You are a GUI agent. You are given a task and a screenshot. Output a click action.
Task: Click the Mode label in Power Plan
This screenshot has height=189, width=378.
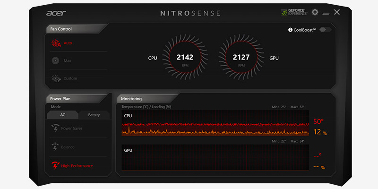[x=56, y=107]
